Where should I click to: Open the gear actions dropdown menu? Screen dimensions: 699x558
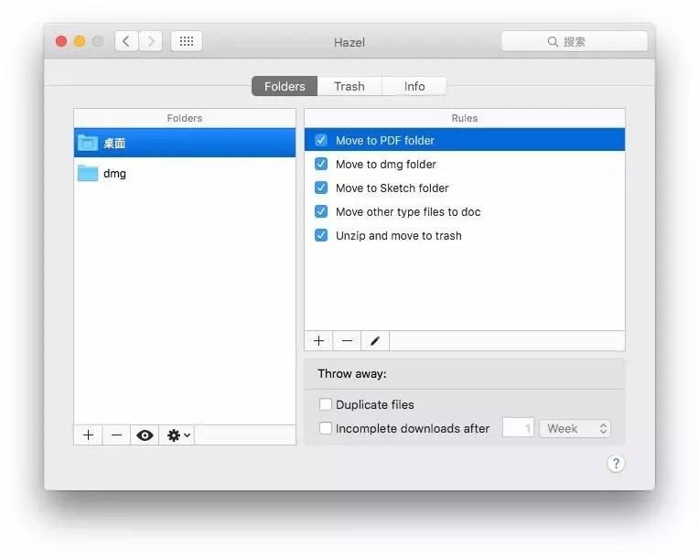[x=177, y=435]
